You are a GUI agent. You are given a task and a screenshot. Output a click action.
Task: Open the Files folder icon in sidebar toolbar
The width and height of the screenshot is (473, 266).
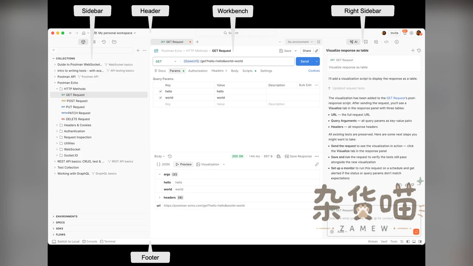tap(114, 42)
